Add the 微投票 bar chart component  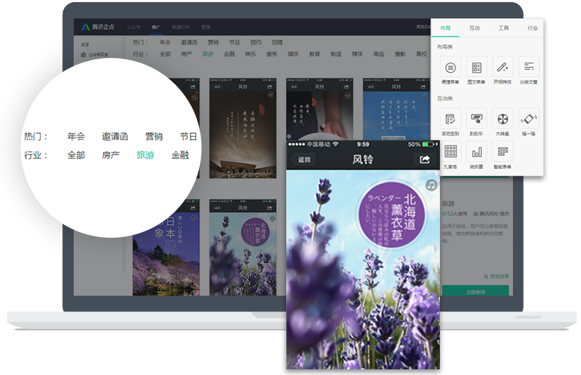[x=476, y=151]
